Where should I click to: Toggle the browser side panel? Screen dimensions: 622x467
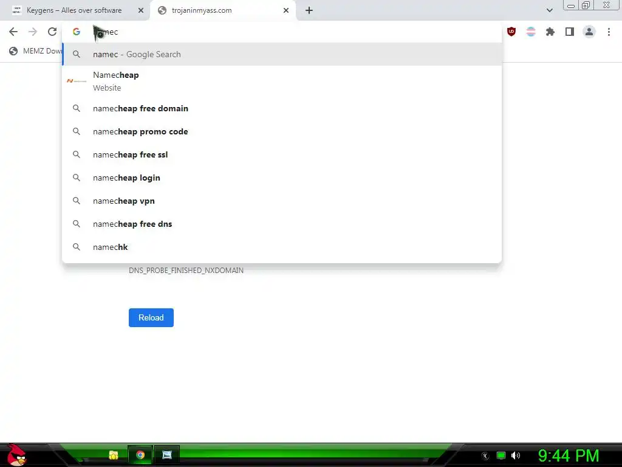coord(570,32)
